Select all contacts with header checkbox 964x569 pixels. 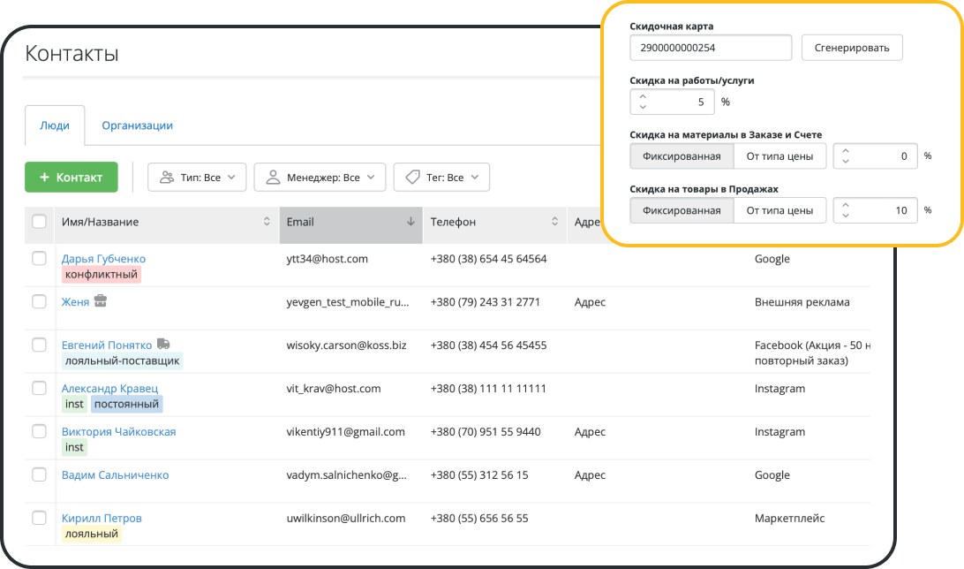click(x=39, y=222)
